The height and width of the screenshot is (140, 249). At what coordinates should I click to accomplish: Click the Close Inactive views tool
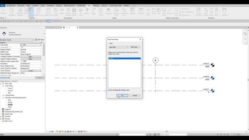206,12
